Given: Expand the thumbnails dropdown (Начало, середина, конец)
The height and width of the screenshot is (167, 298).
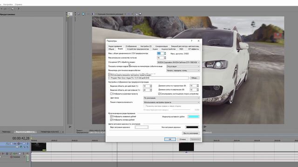Looking at the screenshot, I should [183, 71].
